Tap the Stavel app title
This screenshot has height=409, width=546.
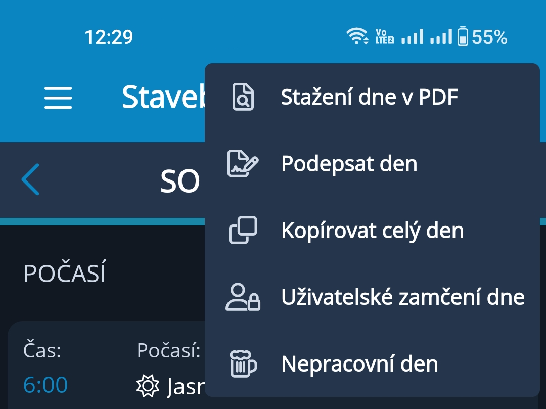point(163,97)
